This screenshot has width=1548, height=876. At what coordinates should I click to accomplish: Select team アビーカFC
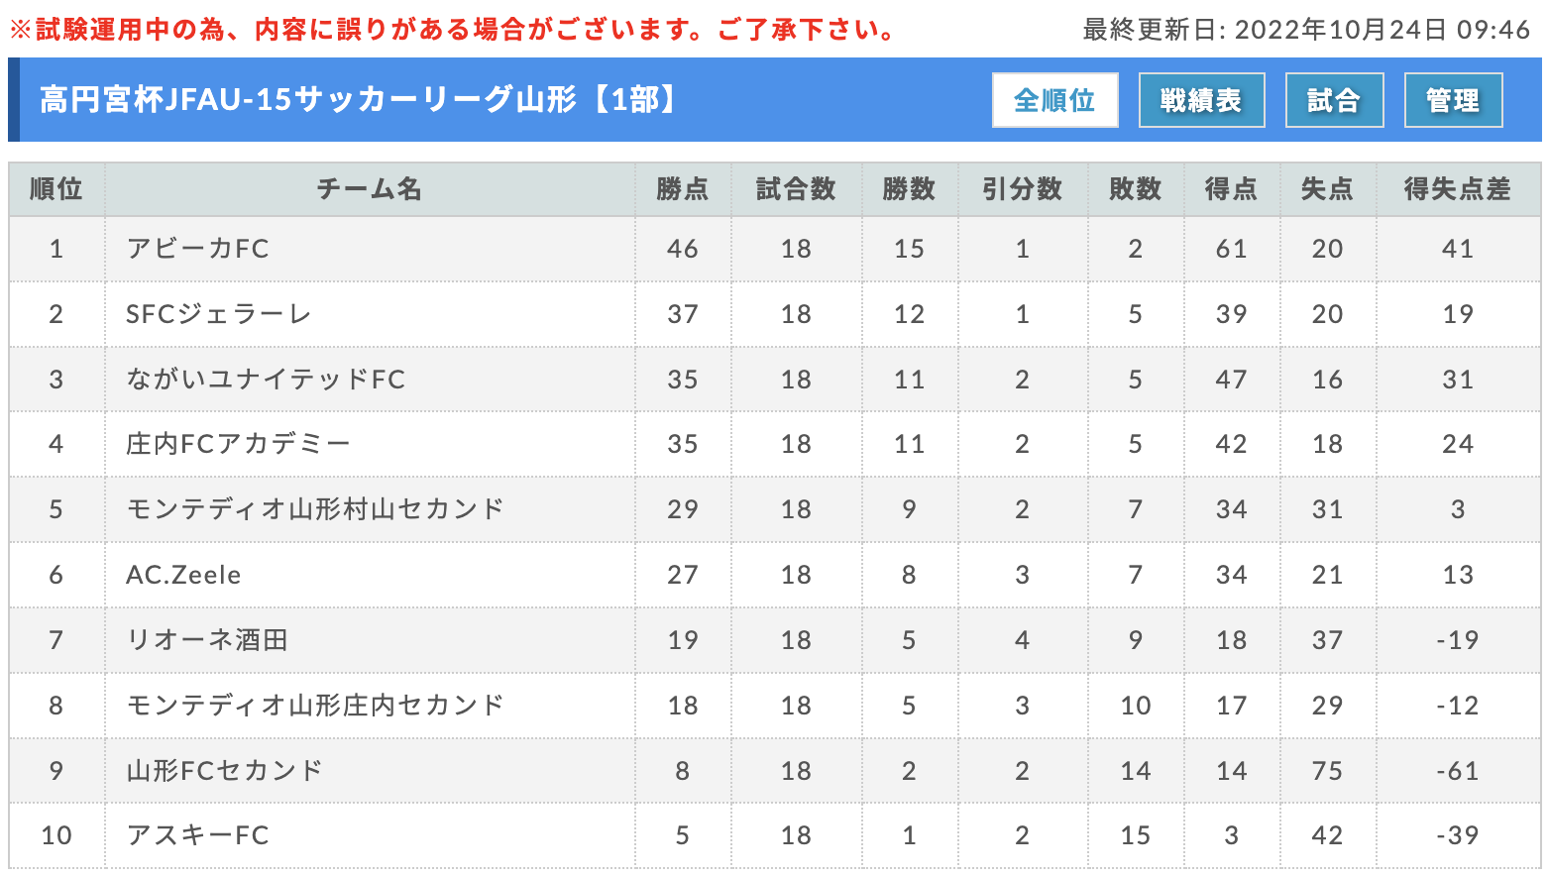point(198,249)
